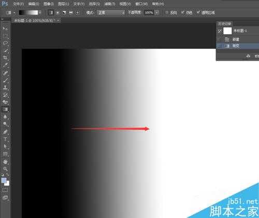
Task: Select the Dodge tool
Action: click(x=5, y=124)
